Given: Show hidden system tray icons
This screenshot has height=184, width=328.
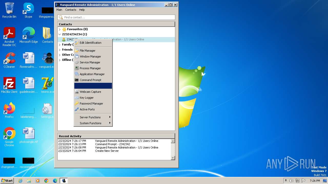Looking at the screenshot, I should pos(286,180).
